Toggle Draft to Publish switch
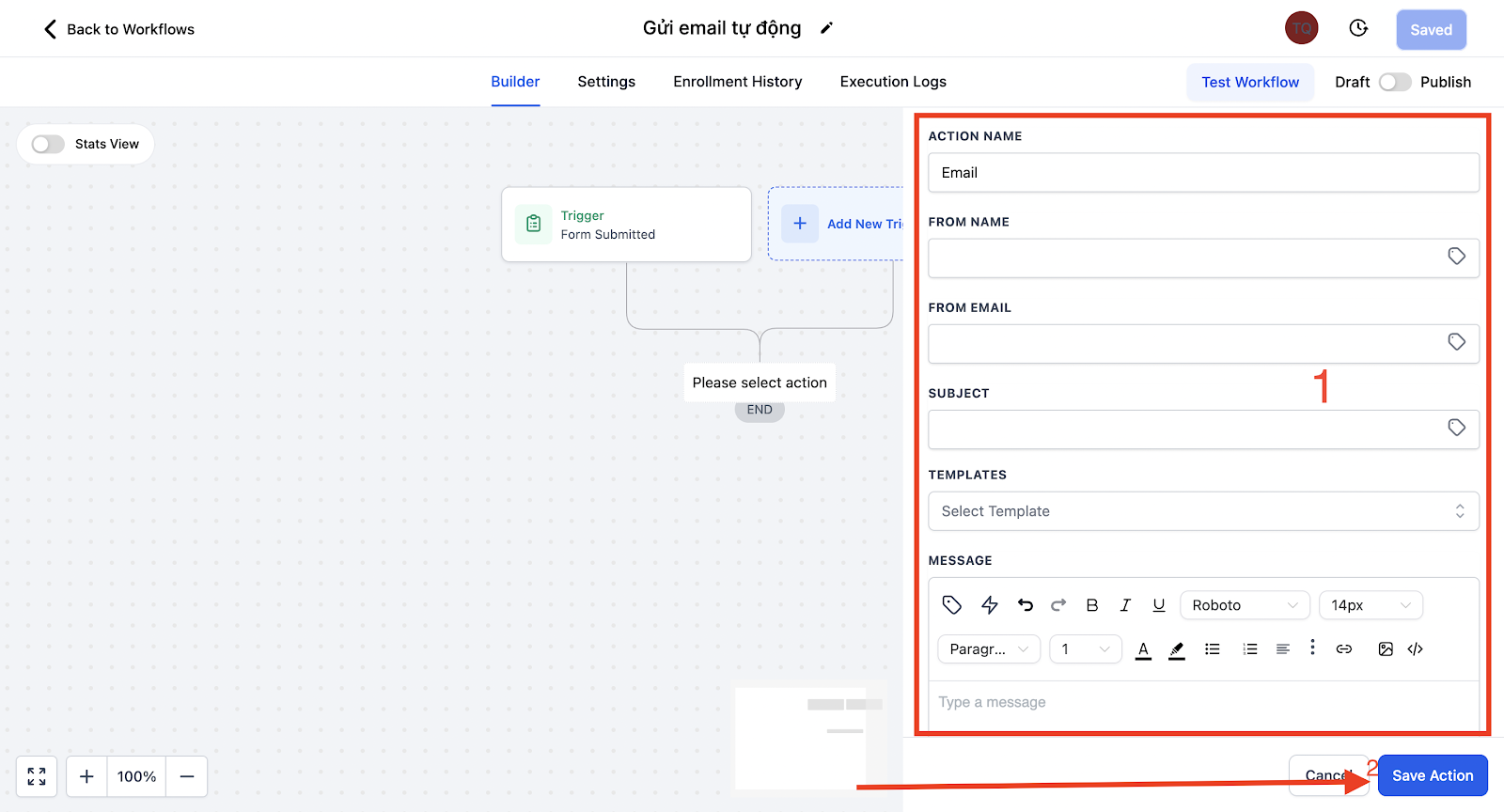Image resolution: width=1504 pixels, height=812 pixels. [x=1395, y=82]
